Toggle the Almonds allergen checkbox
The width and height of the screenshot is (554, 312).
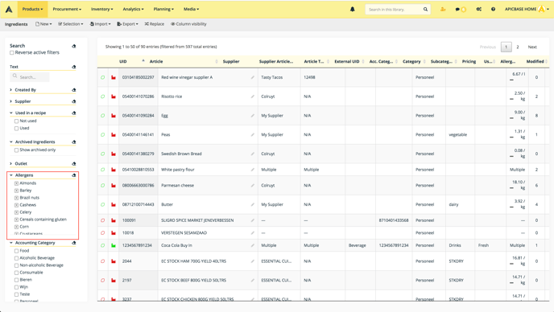16,183
